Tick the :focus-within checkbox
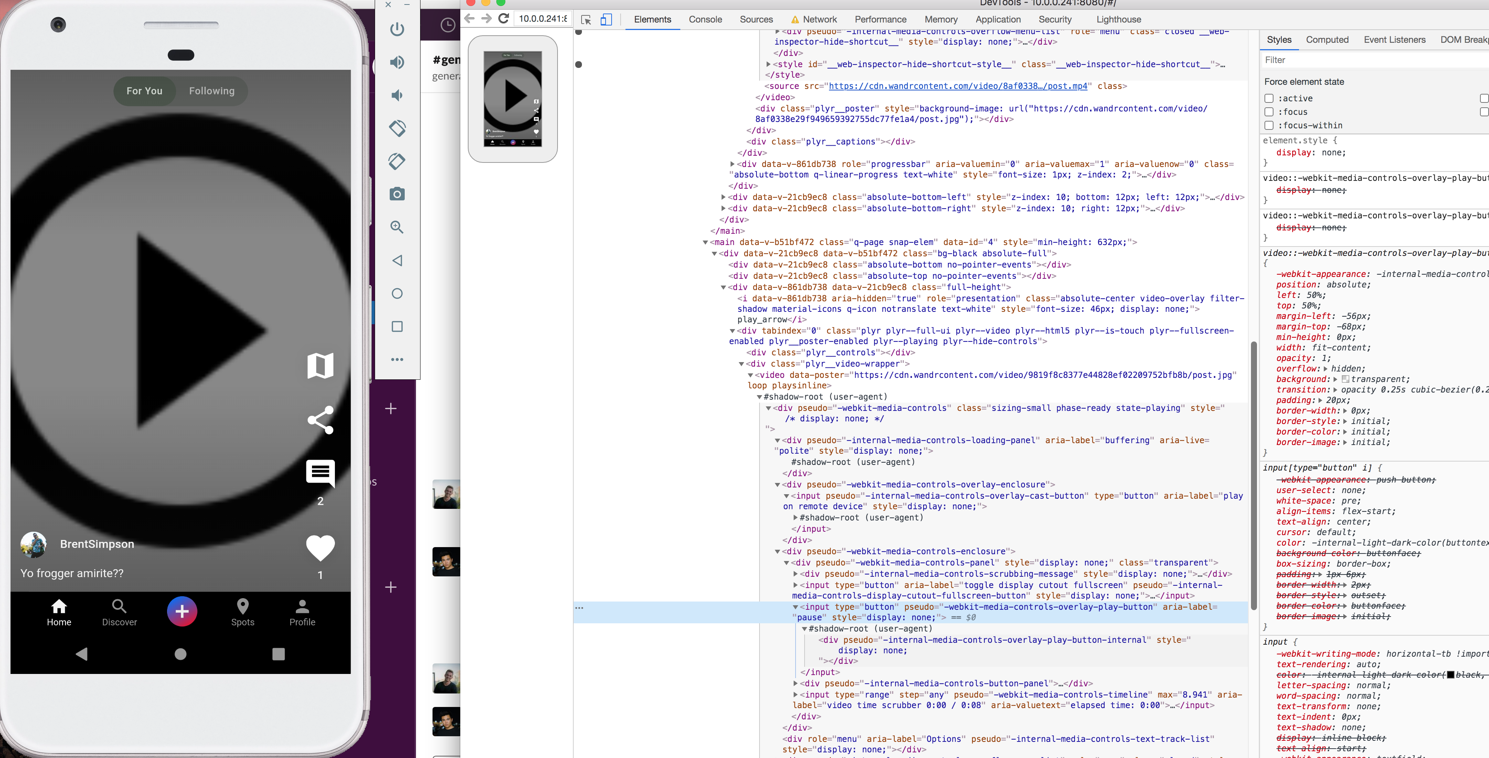The image size is (1489, 758). click(1269, 125)
